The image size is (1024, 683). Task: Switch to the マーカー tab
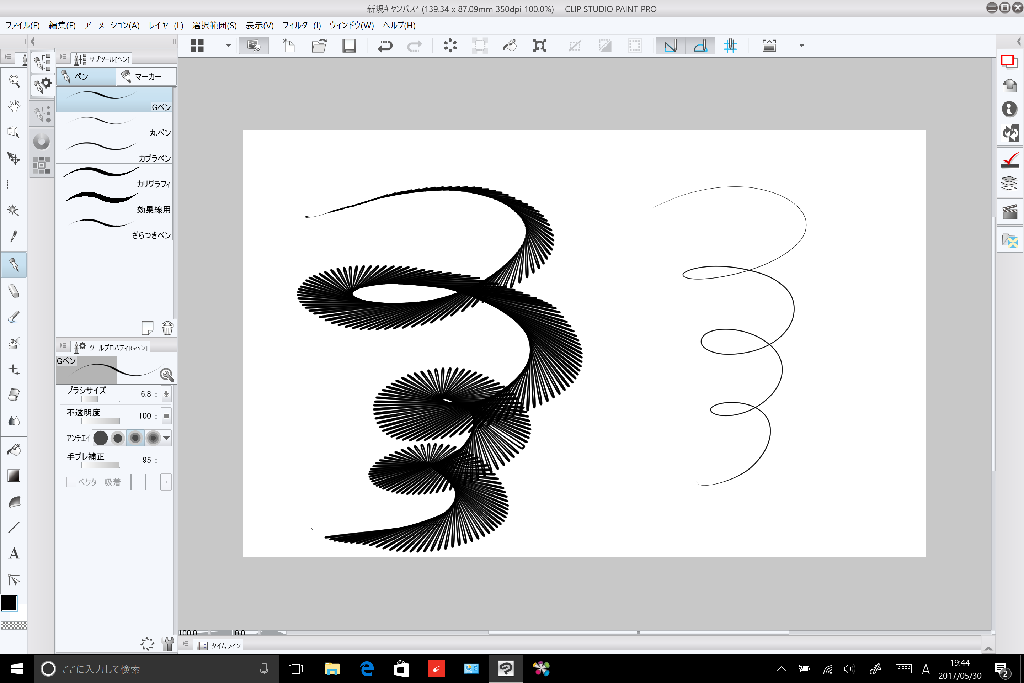tap(146, 77)
